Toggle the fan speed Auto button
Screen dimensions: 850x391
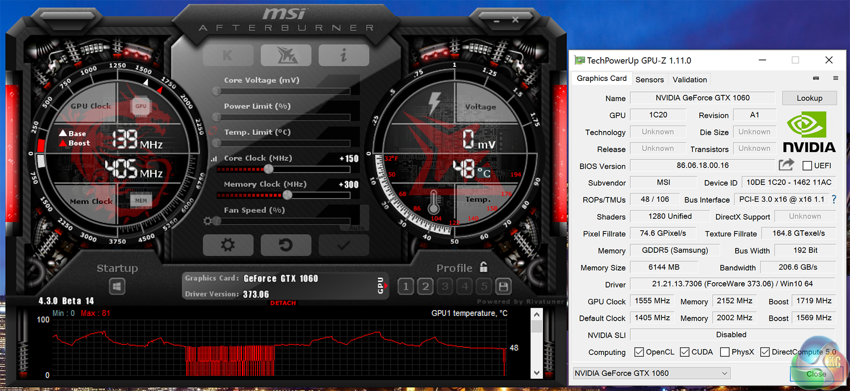point(357,228)
